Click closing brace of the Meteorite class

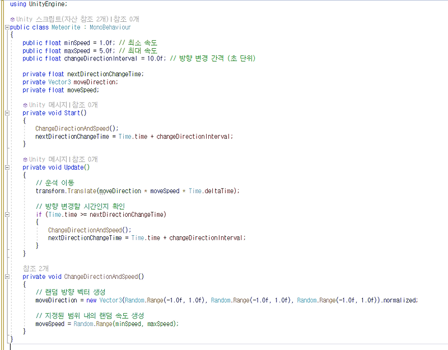11,339
